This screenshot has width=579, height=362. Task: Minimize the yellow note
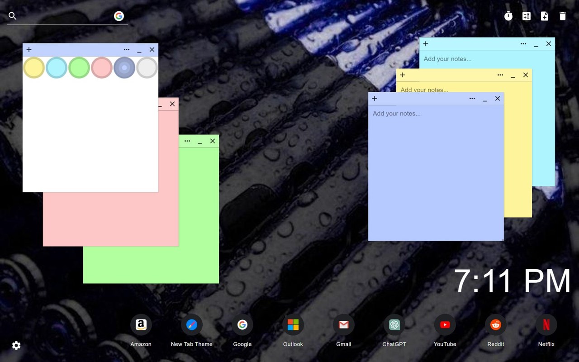(513, 76)
